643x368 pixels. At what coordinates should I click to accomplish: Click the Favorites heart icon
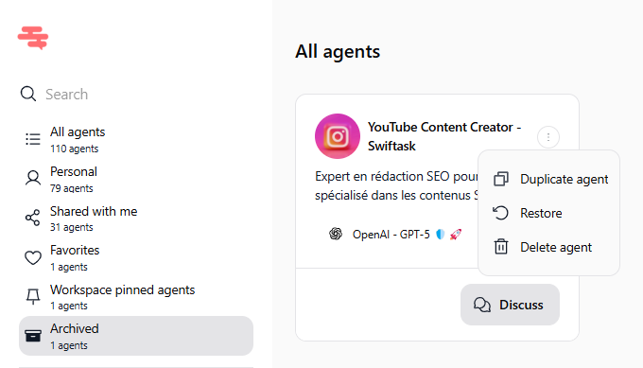[33, 257]
